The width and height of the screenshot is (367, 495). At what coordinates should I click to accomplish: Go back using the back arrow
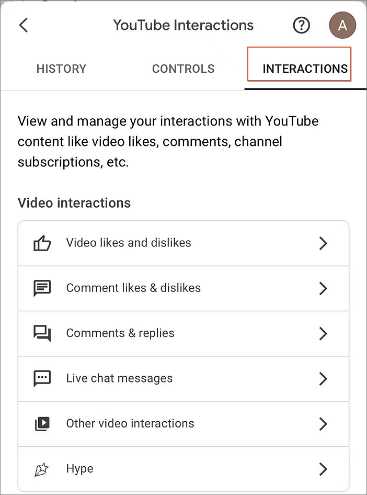[24, 25]
